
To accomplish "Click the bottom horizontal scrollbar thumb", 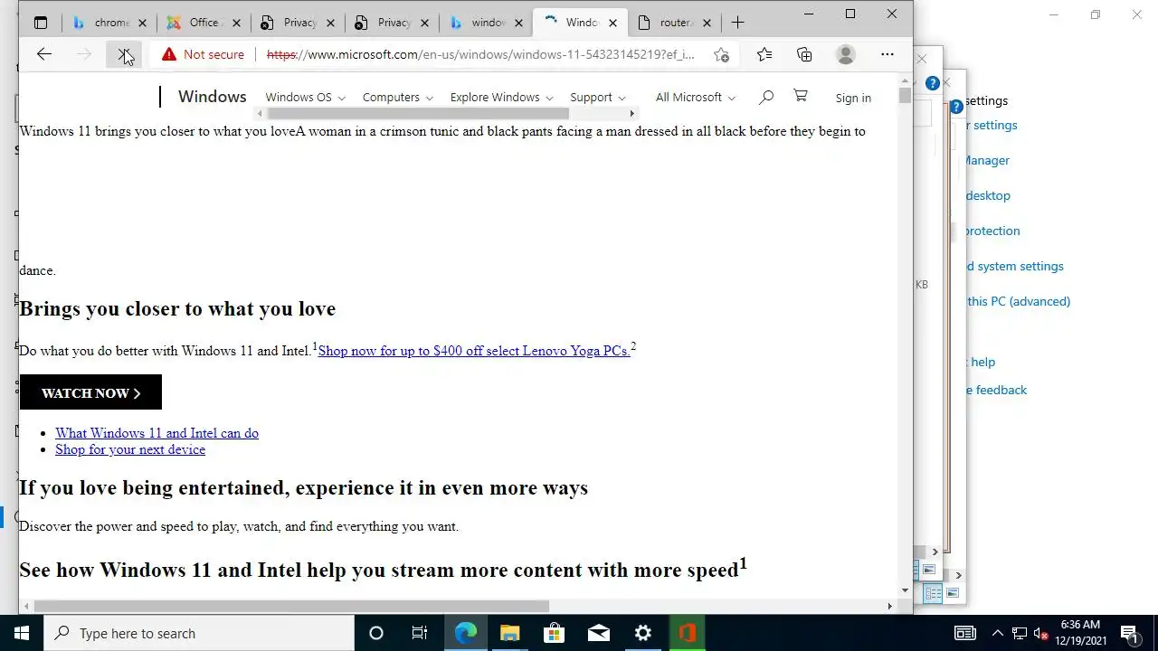I will pyautogui.click(x=291, y=606).
